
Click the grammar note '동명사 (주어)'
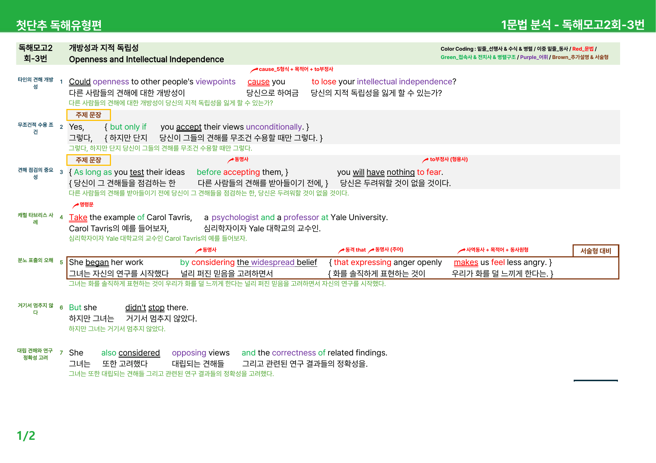pyautogui.click(x=389, y=249)
